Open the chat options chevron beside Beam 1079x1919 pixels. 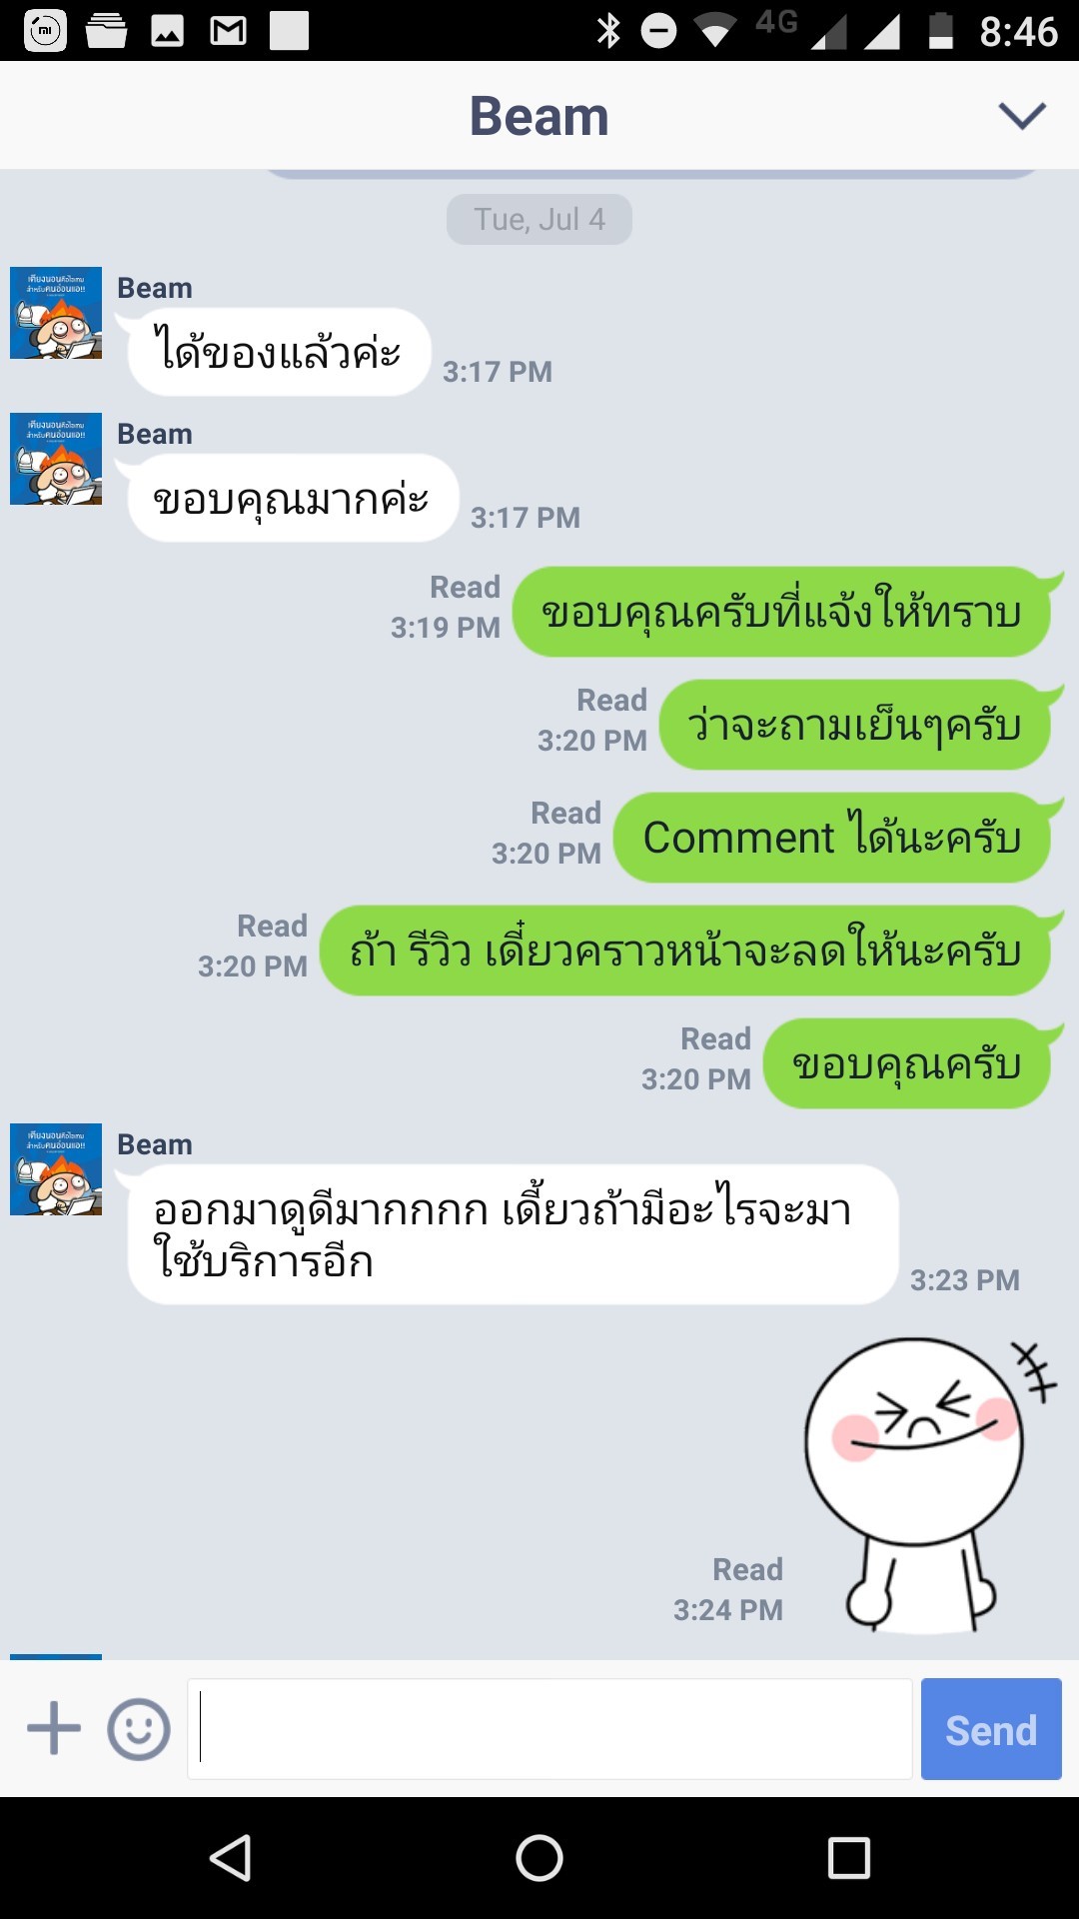pyautogui.click(x=1021, y=116)
